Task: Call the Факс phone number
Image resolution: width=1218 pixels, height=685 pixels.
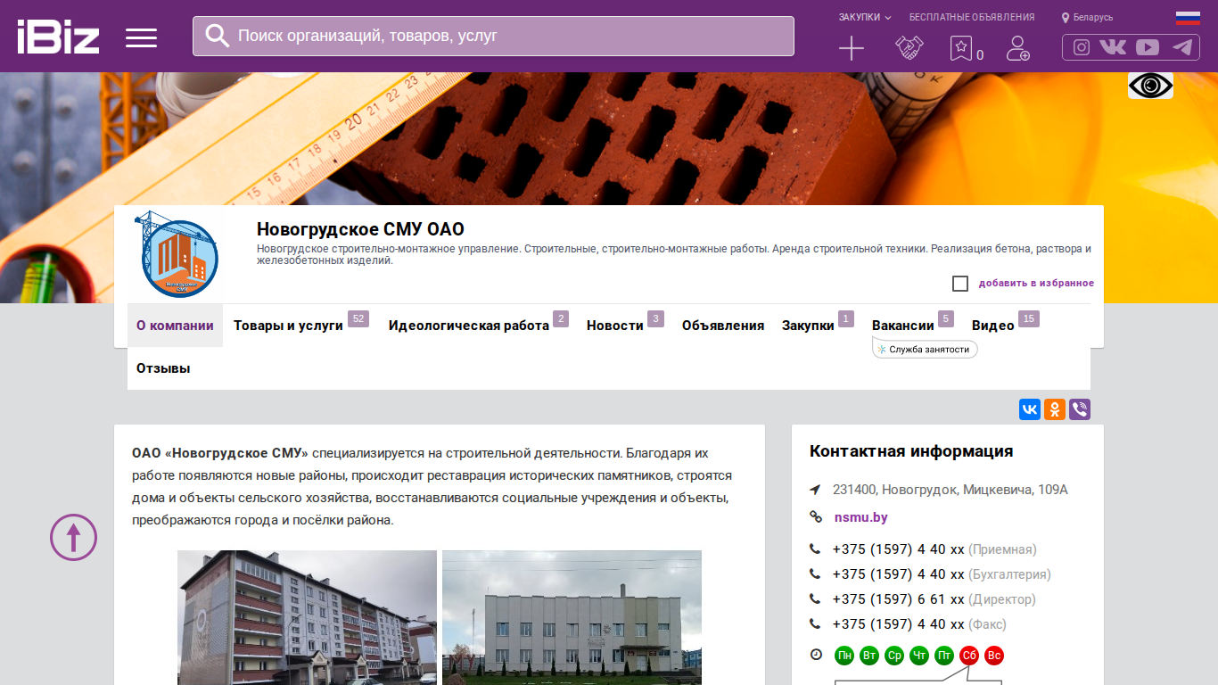Action: [x=899, y=624]
